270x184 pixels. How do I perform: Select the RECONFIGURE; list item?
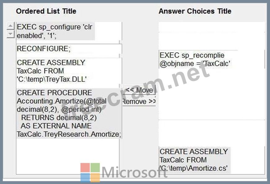69,49
